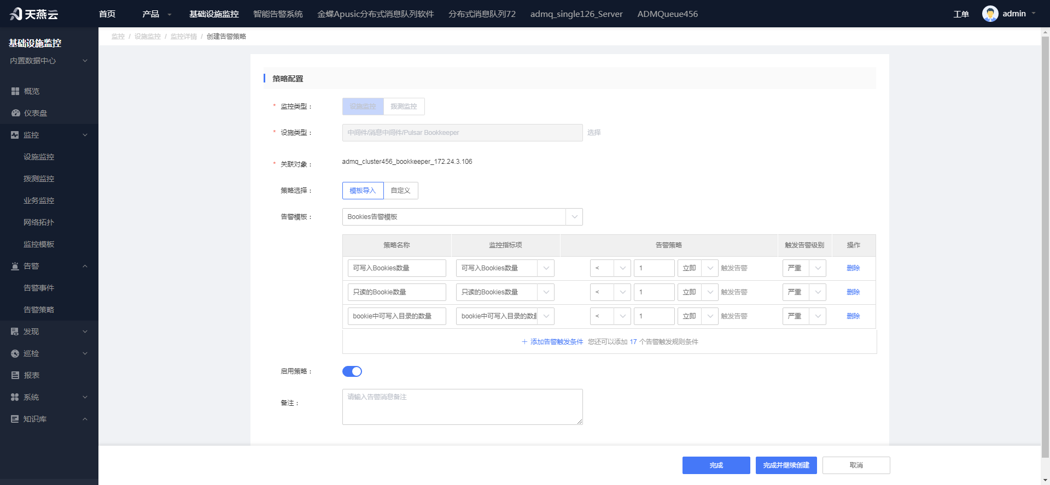Screen dimensions: 1050x485
Task: Open 工单 in the top bar
Action: click(961, 14)
